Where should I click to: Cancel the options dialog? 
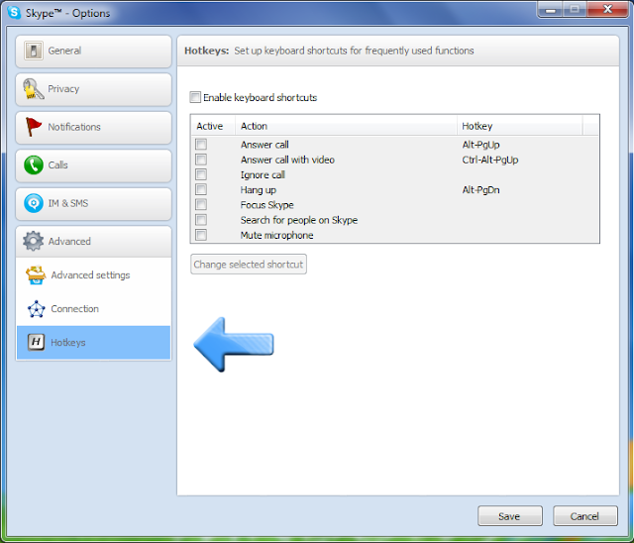tap(585, 516)
